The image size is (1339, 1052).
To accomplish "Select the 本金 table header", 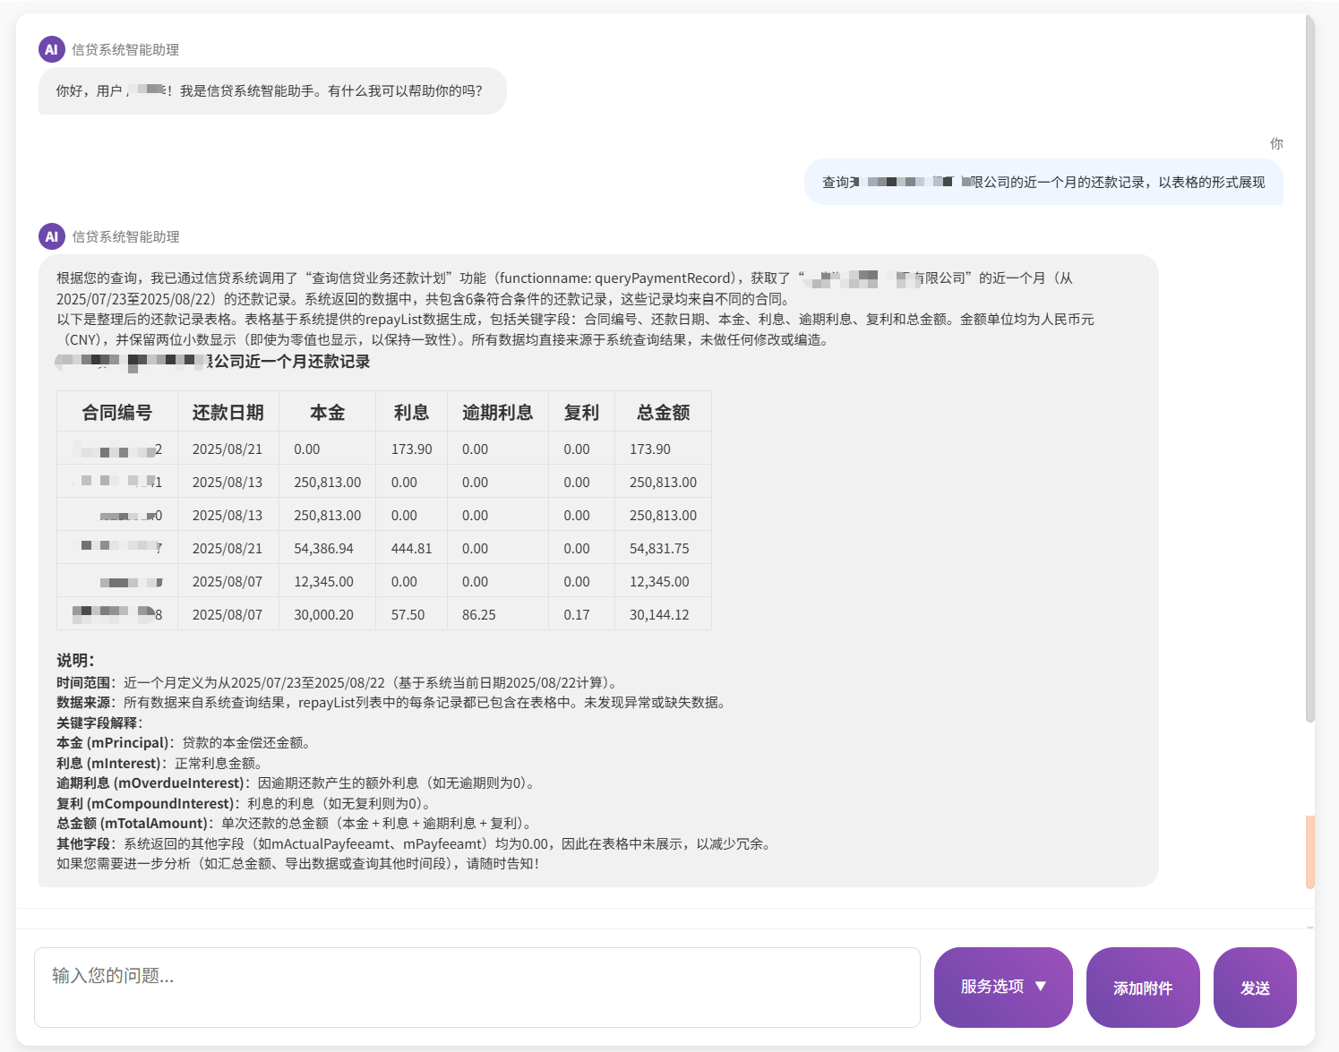I will pos(327,412).
